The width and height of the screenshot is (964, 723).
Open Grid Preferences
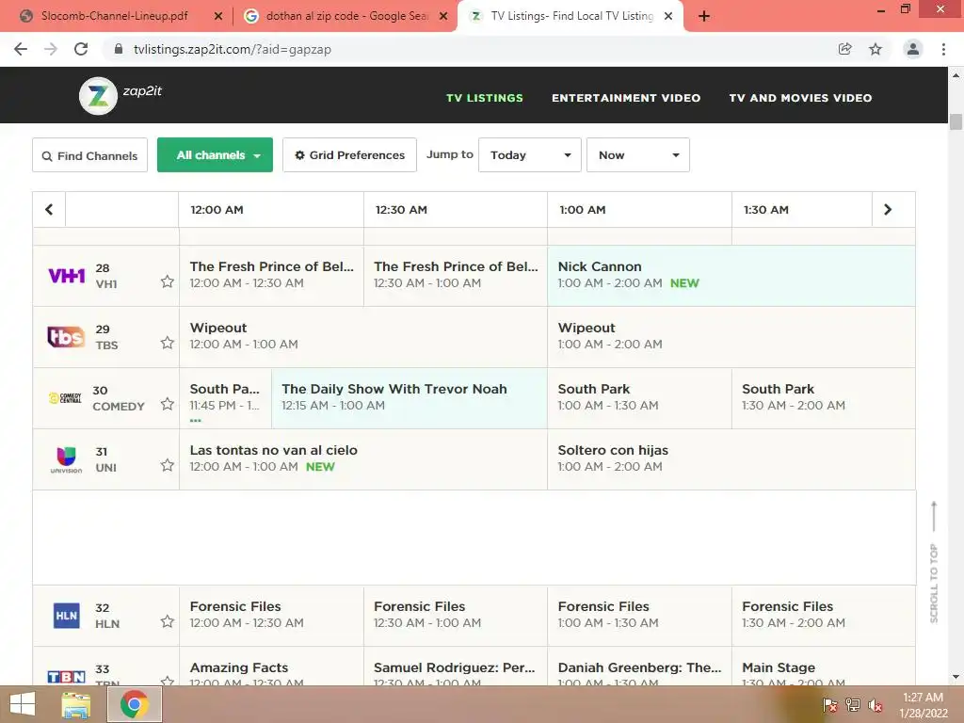(349, 155)
